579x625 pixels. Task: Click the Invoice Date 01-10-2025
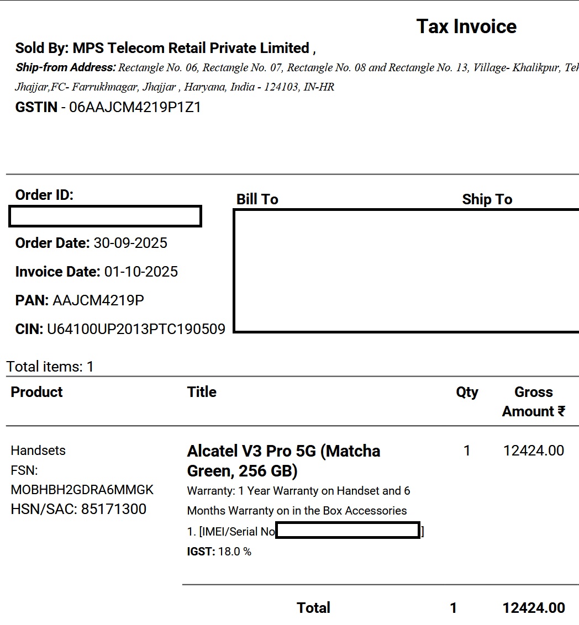(141, 272)
